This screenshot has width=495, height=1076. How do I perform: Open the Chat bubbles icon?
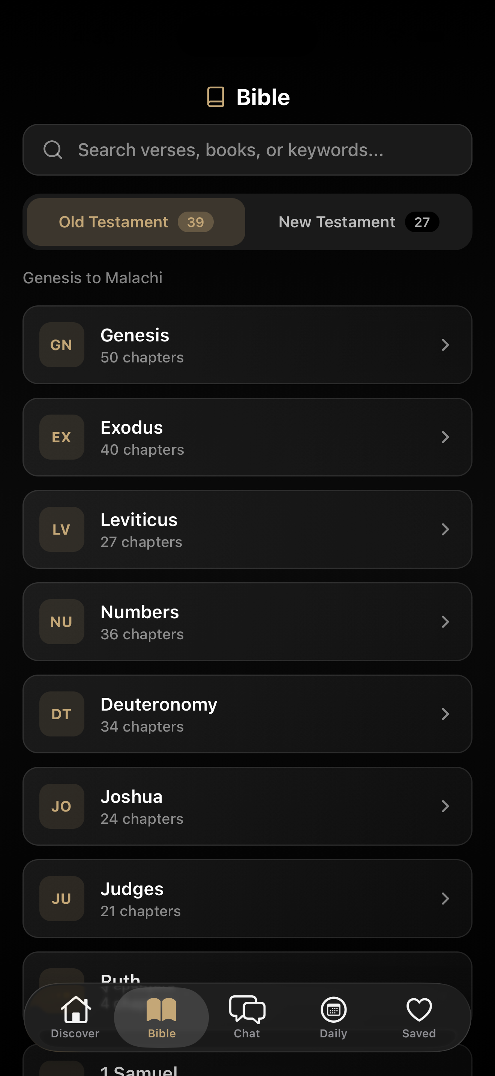click(x=247, y=1010)
